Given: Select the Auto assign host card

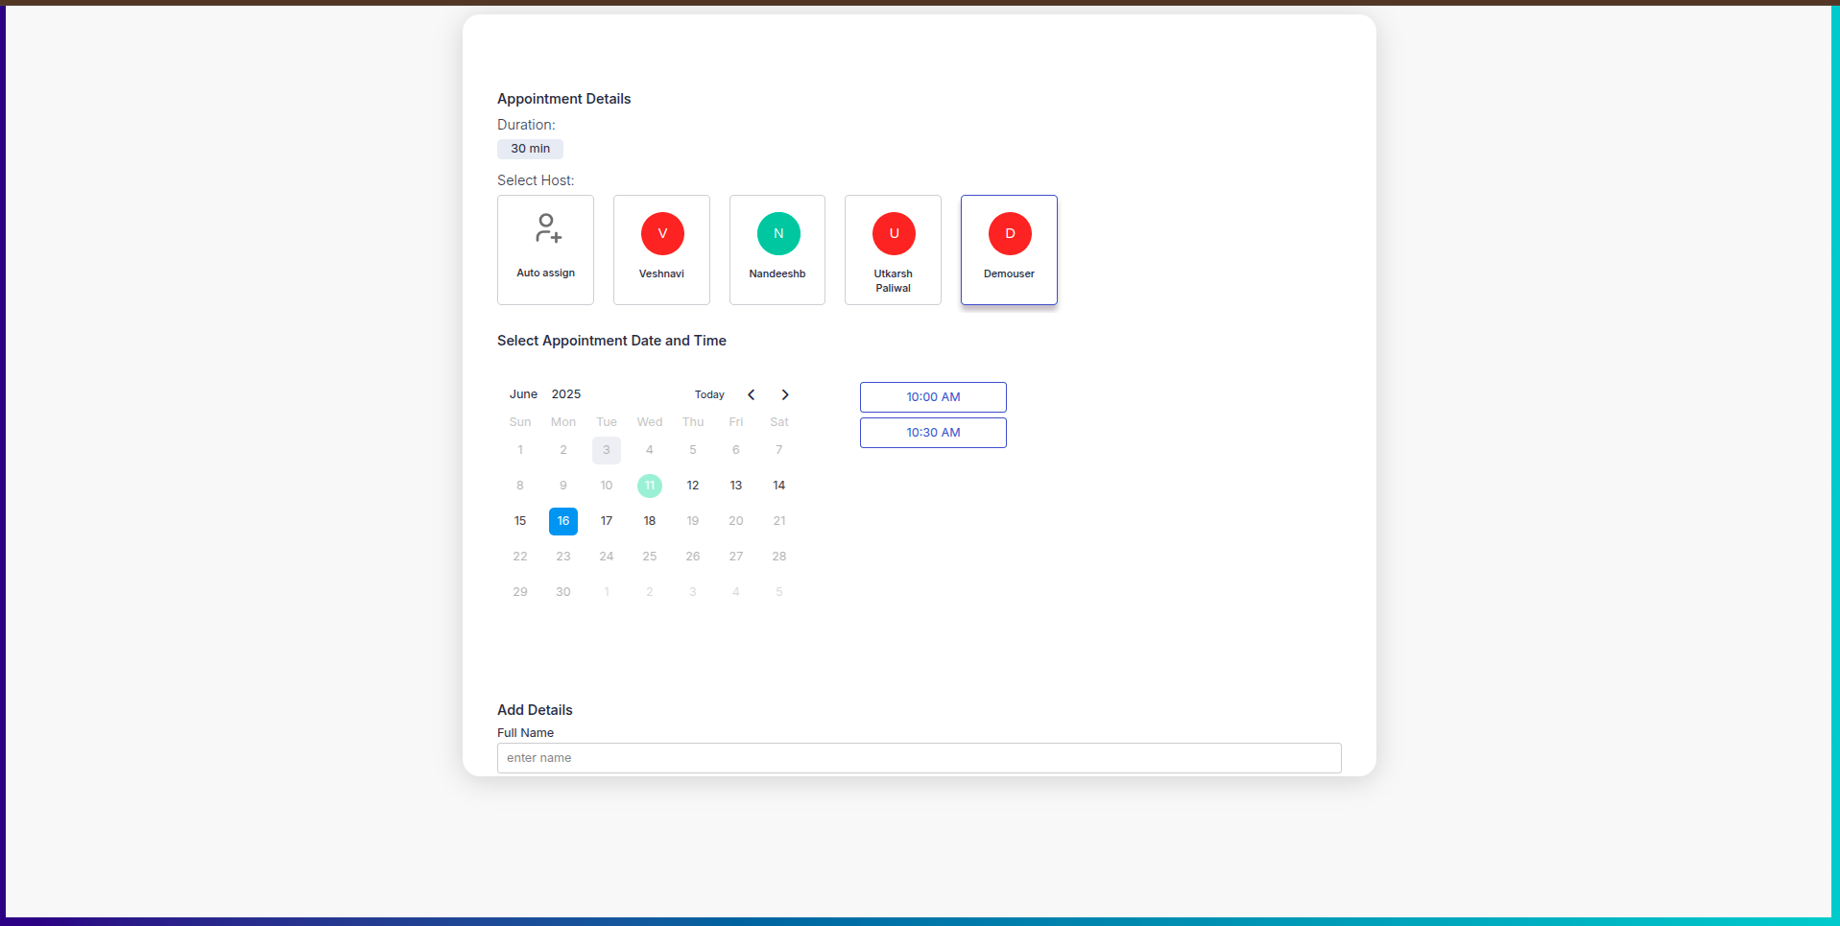Looking at the screenshot, I should tap(545, 249).
